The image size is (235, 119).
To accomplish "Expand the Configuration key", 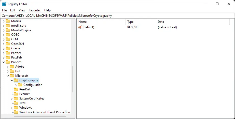I will (16, 85).
